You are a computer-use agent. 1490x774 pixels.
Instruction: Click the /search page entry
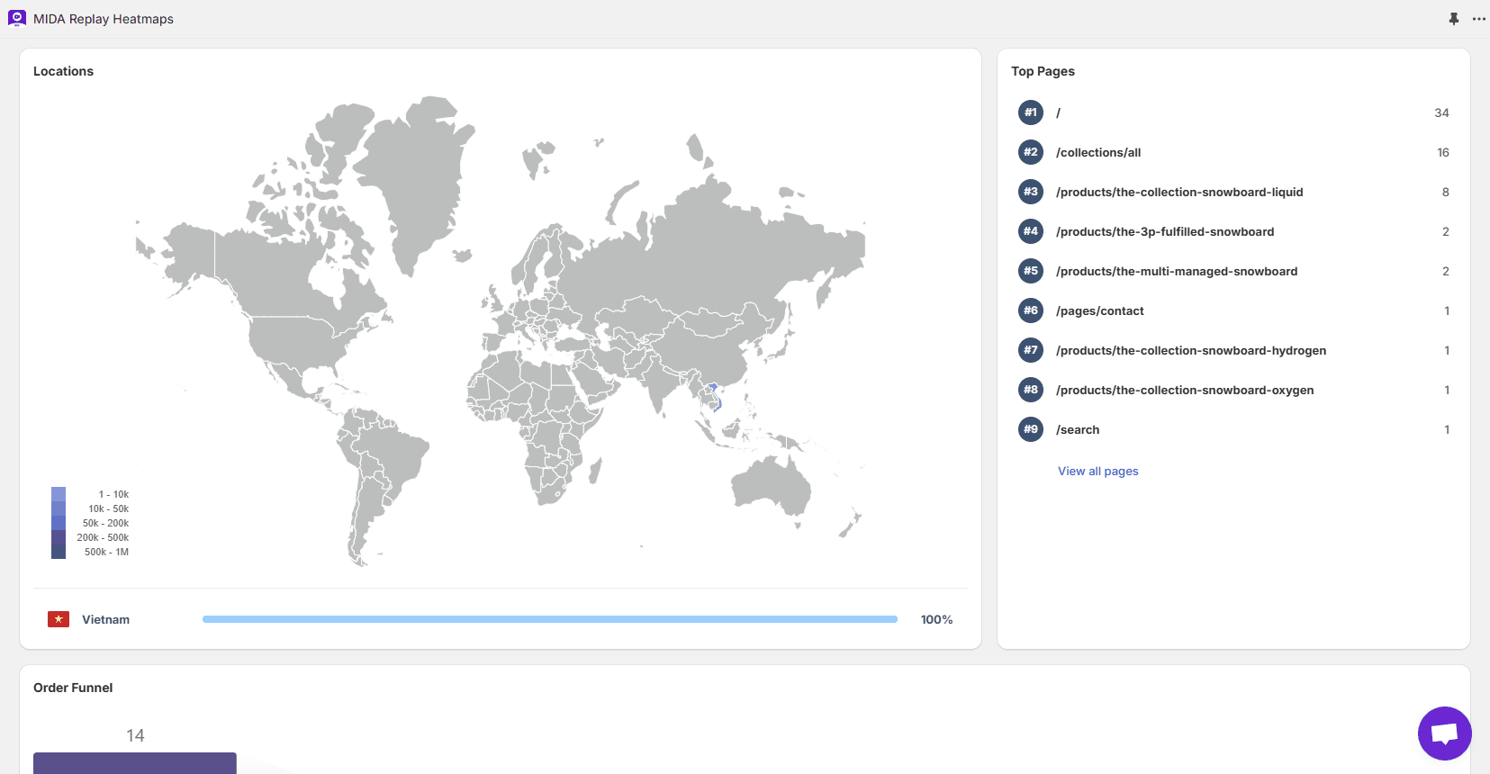[1078, 429]
